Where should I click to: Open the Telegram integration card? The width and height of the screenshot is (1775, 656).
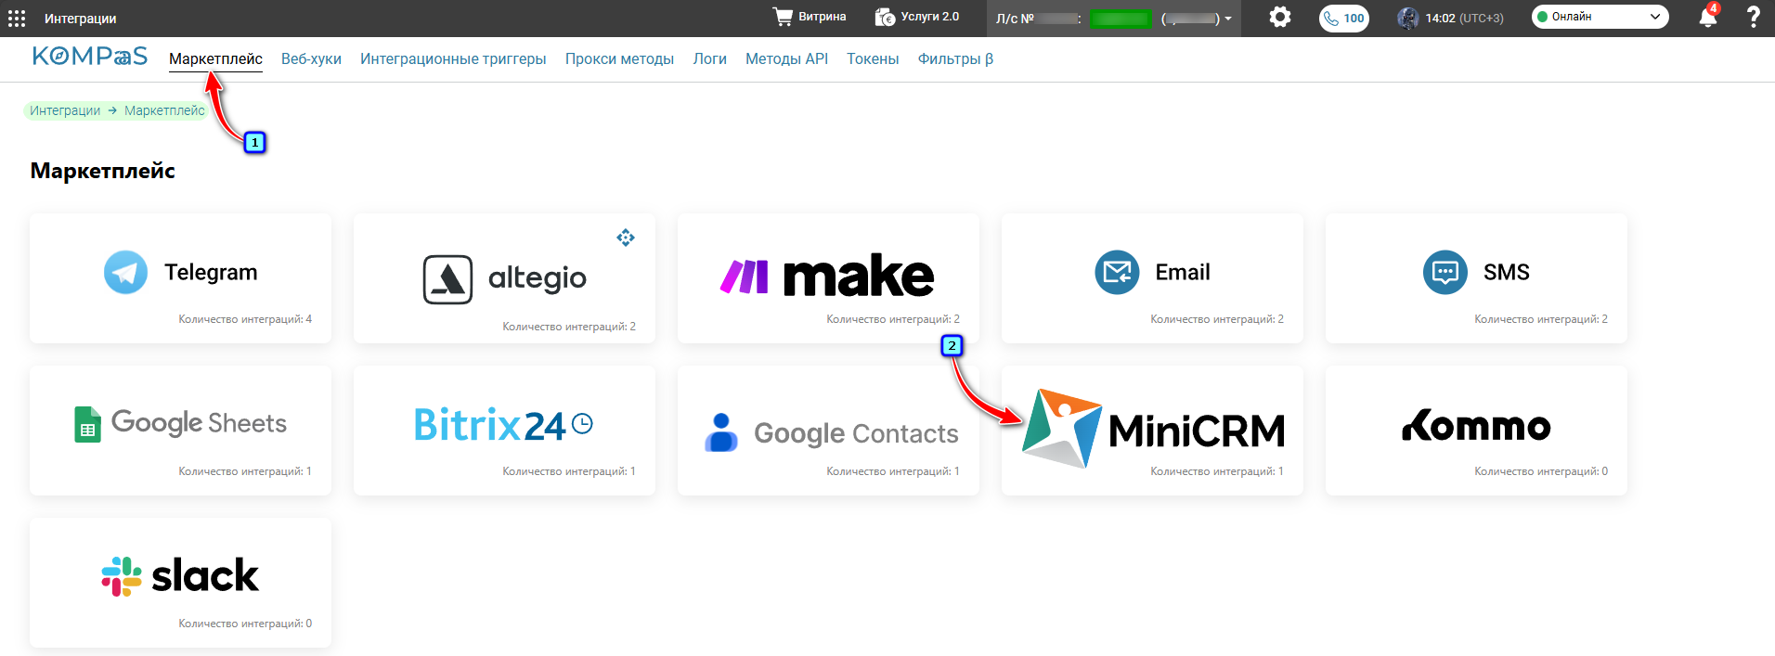pyautogui.click(x=180, y=278)
